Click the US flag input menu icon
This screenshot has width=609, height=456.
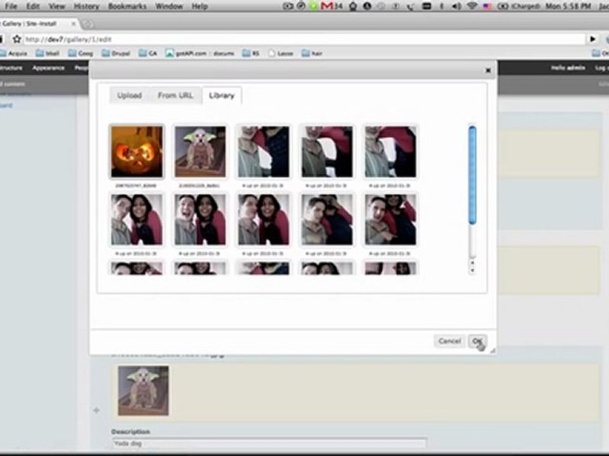[488, 6]
